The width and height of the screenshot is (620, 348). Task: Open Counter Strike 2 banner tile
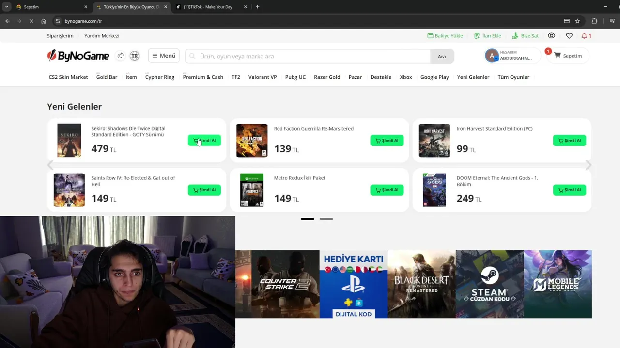click(x=285, y=284)
